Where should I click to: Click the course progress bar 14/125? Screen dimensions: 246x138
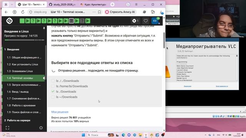tap(24, 40)
